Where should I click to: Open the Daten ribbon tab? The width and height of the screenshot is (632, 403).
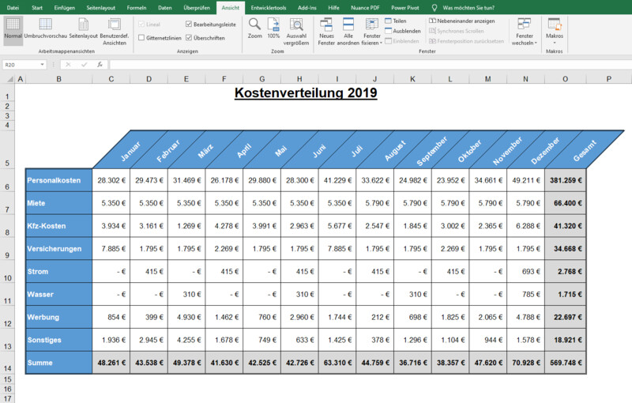click(x=165, y=8)
